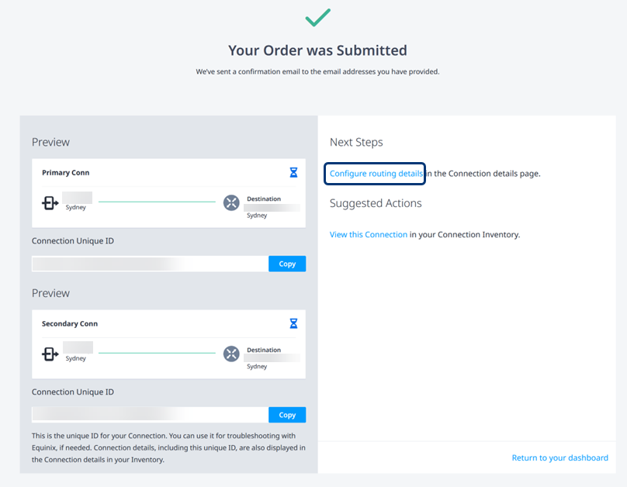627x487 pixels.
Task: Click the Primary Conn hourglass status icon
Action: (x=293, y=172)
